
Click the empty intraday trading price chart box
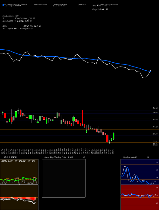[64, 178]
